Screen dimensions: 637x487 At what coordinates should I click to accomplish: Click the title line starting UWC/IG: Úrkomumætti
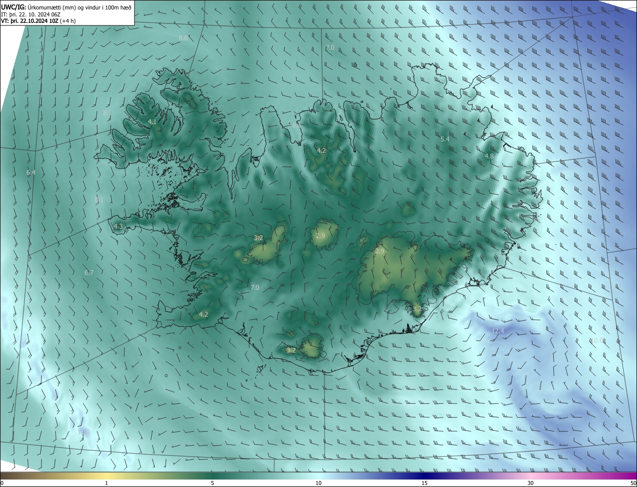tap(66, 6)
